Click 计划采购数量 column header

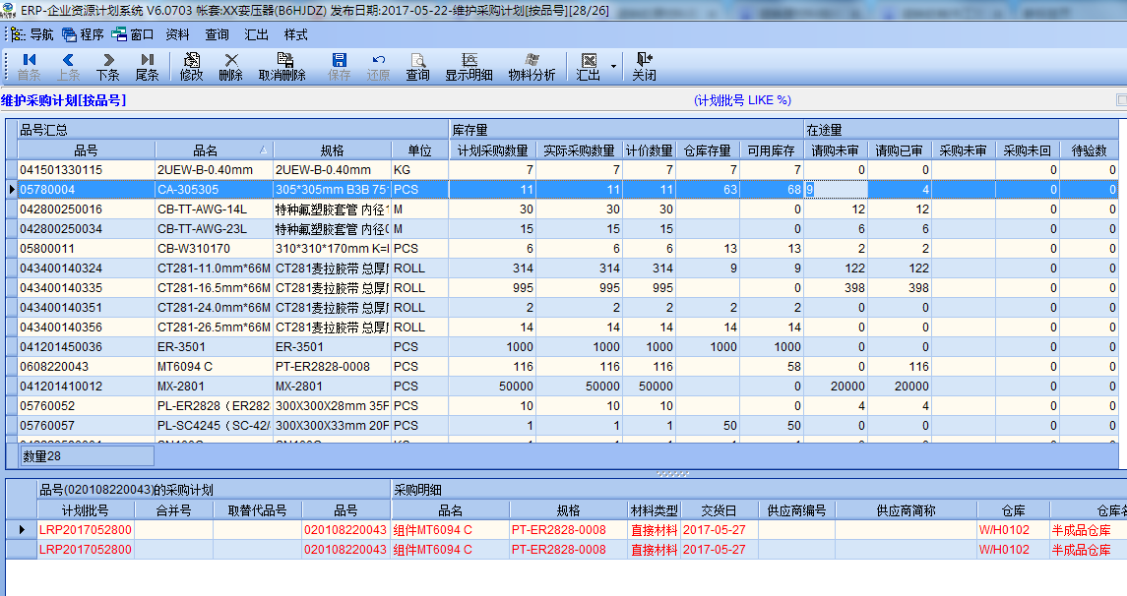493,150
